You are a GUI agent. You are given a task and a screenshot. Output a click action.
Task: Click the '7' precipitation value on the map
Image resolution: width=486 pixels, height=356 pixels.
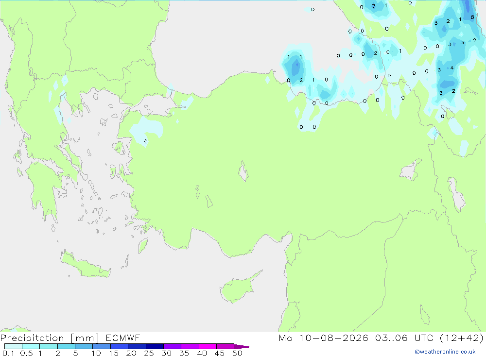coord(373,6)
